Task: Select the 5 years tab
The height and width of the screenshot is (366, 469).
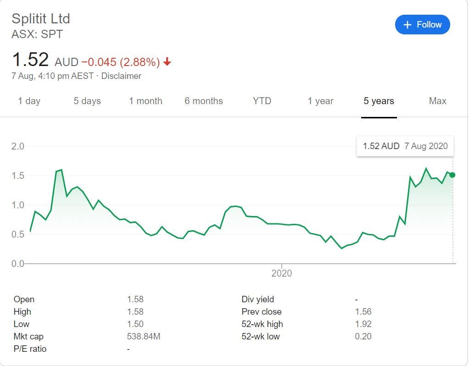Action: pos(379,101)
